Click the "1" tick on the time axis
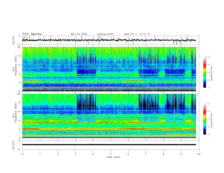Screen dimensions: 224x173 click(x=40, y=154)
